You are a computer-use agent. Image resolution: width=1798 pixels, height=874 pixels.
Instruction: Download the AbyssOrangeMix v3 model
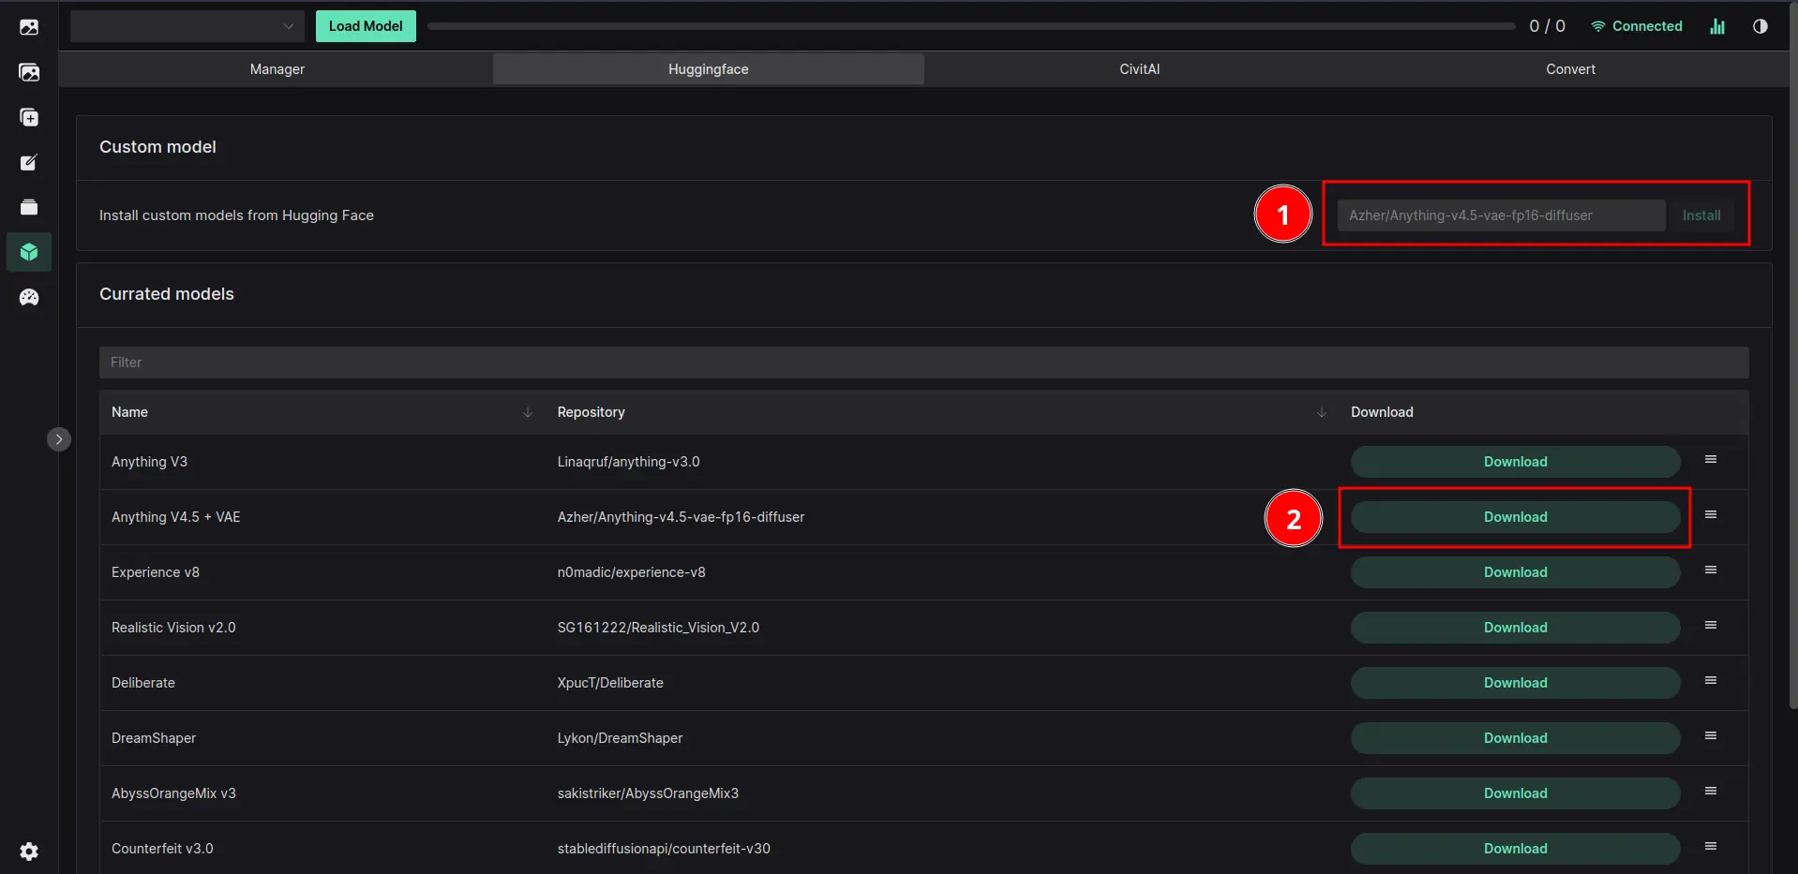[1516, 793]
